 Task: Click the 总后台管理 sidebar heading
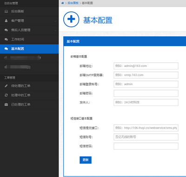[11, 3]
